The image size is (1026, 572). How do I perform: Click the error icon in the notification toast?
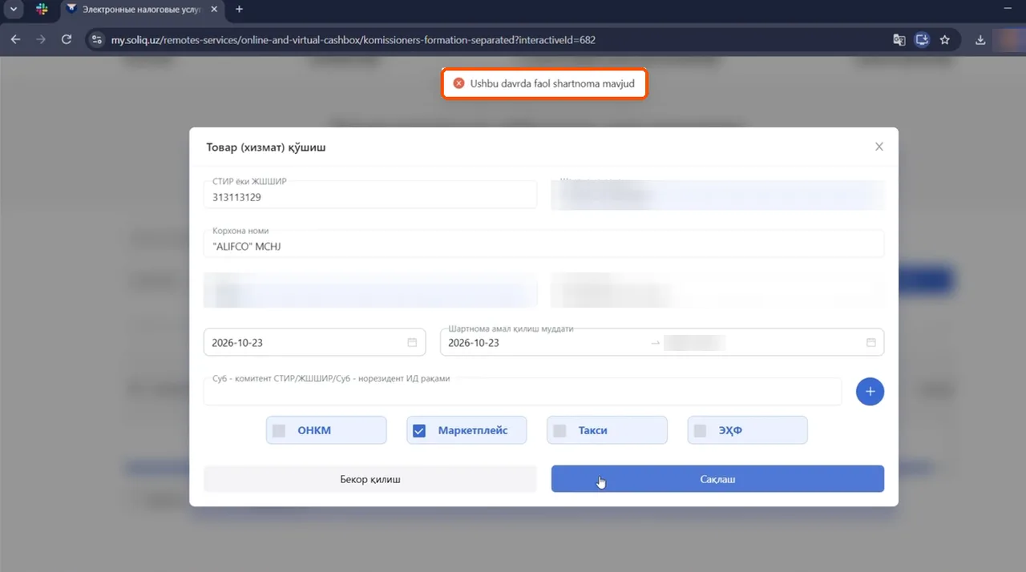coord(458,83)
